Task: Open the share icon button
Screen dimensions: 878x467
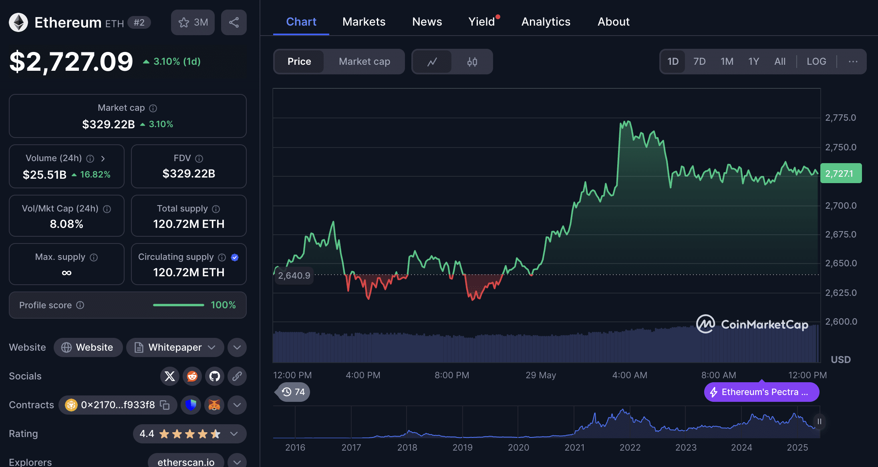Action: pos(234,22)
